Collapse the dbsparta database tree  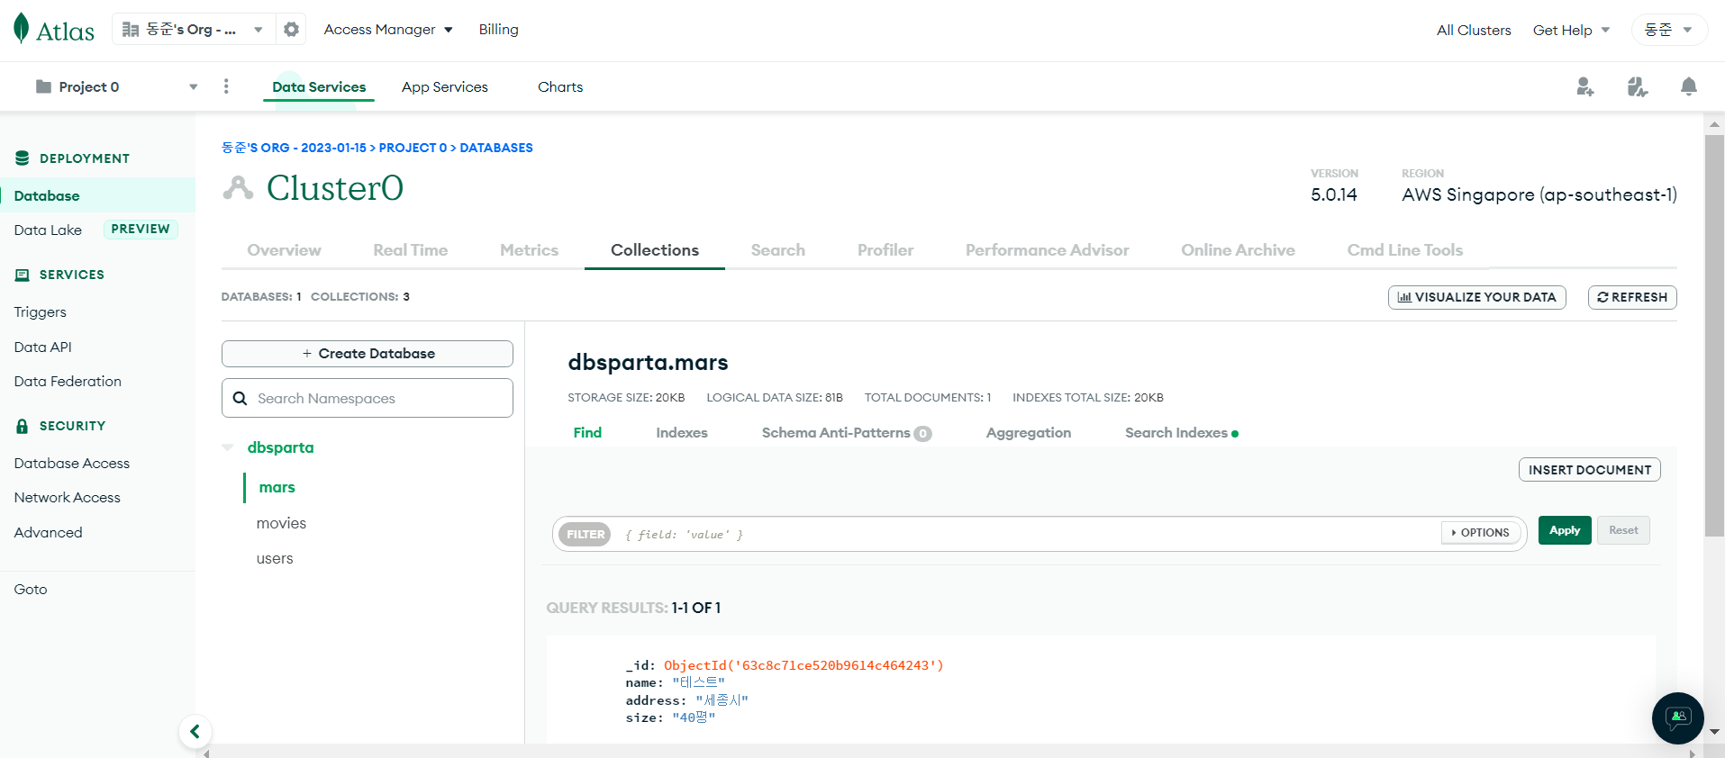point(228,447)
